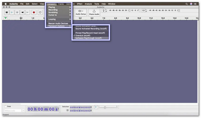Click the selection end time field
Image resolution: width=201 pixels, height=118 pixels.
click(x=81, y=111)
